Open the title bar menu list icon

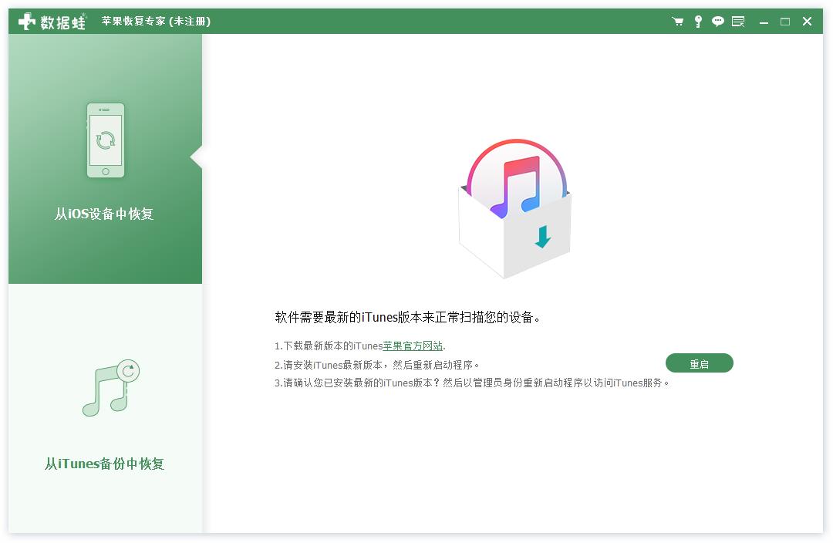pos(738,22)
